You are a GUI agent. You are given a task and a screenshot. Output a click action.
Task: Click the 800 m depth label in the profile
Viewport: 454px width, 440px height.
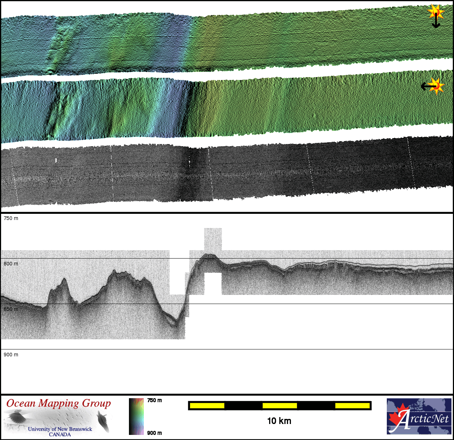tap(11, 264)
